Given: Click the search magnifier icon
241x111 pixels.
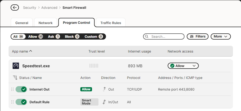Looking at the screenshot, I should pos(147,36).
